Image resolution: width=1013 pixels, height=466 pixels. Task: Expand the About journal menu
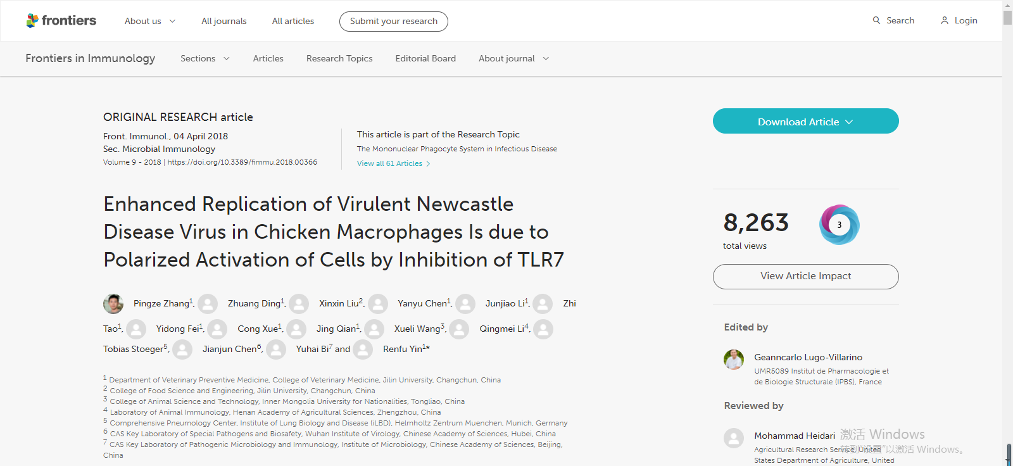point(513,58)
